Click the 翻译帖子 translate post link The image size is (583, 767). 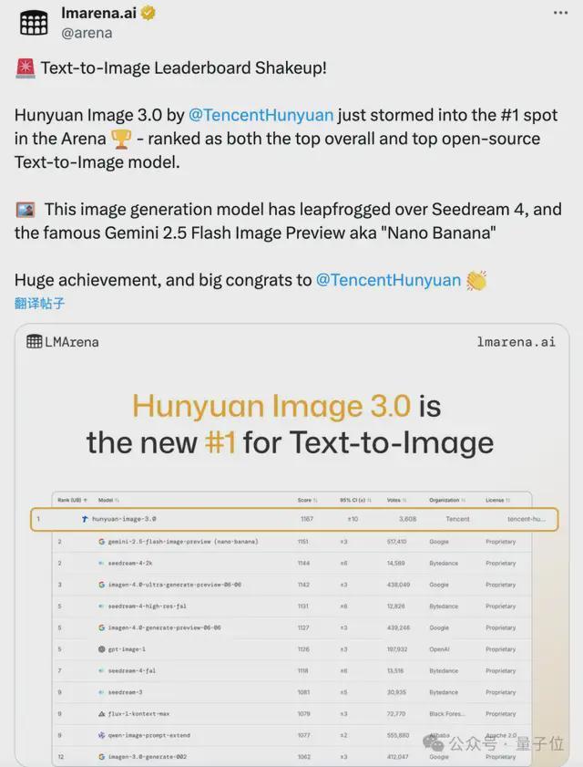(39, 304)
